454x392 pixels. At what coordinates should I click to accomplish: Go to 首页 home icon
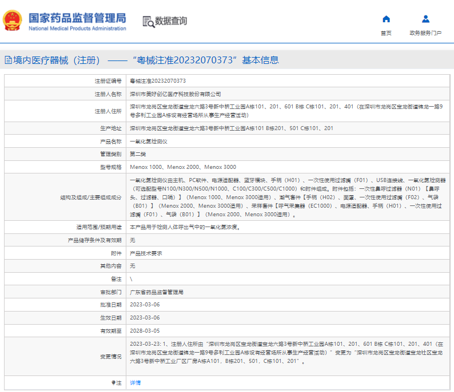pos(386,19)
